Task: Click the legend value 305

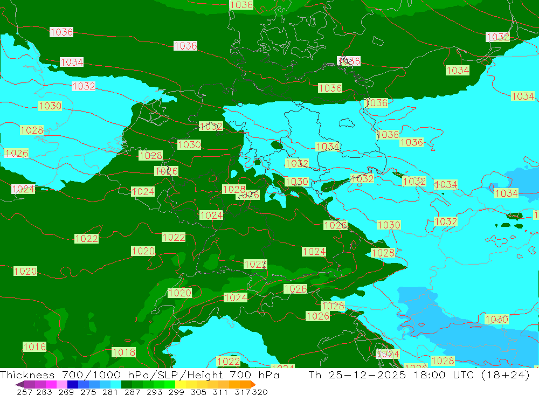Action: [x=198, y=392]
